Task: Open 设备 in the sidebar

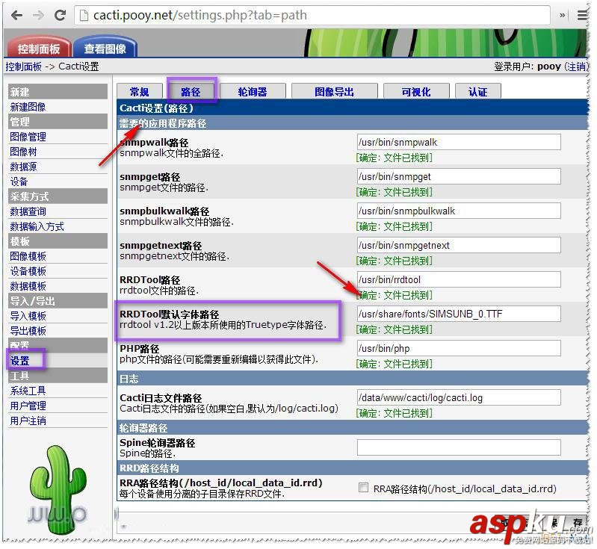Action: point(19,182)
